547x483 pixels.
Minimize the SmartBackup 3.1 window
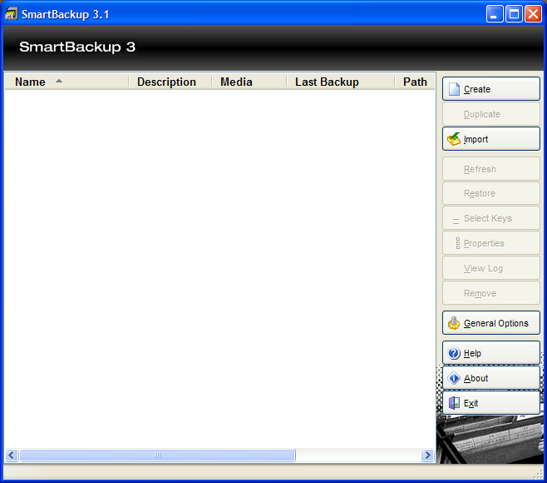495,14
